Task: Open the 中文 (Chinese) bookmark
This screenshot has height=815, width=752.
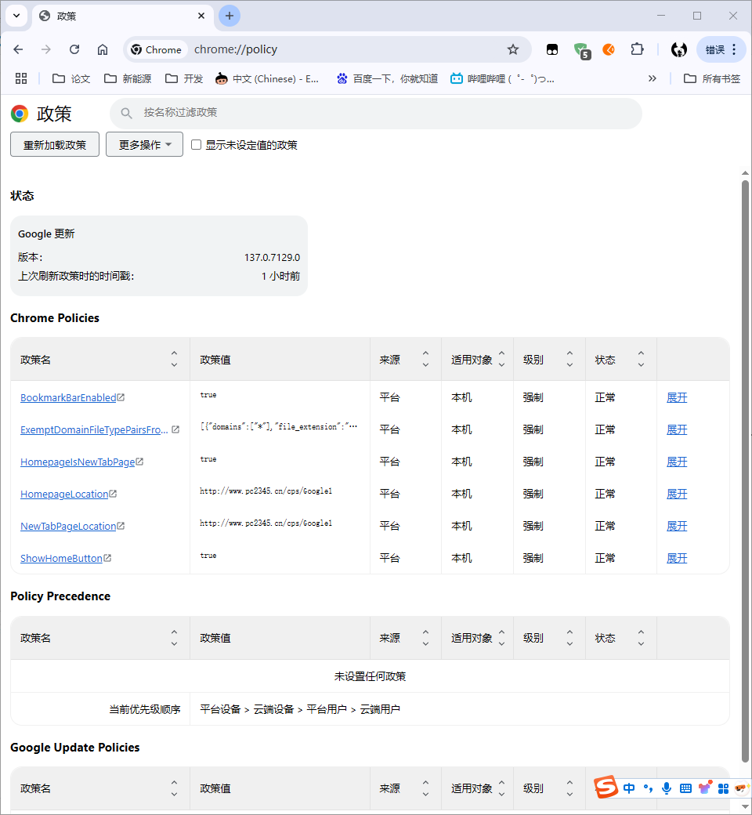Action: [267, 78]
